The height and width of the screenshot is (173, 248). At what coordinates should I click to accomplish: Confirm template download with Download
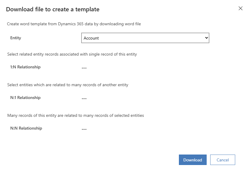tap(192, 160)
